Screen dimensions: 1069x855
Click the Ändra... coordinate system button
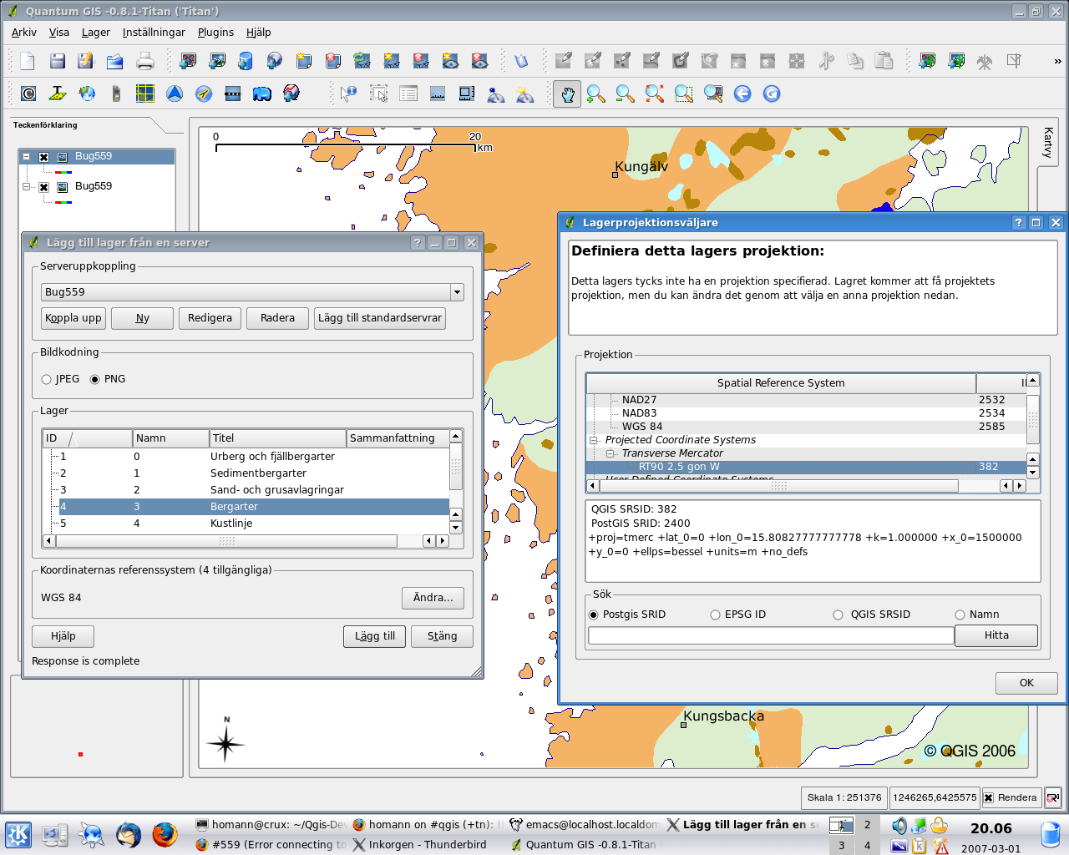[x=433, y=598]
